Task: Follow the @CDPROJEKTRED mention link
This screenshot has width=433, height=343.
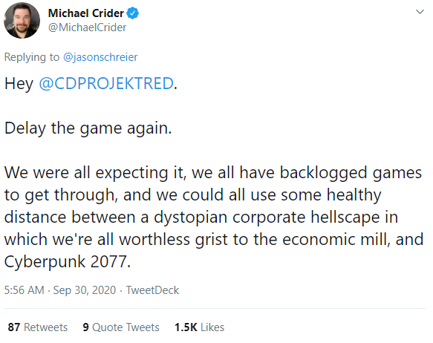Action: coord(106,83)
